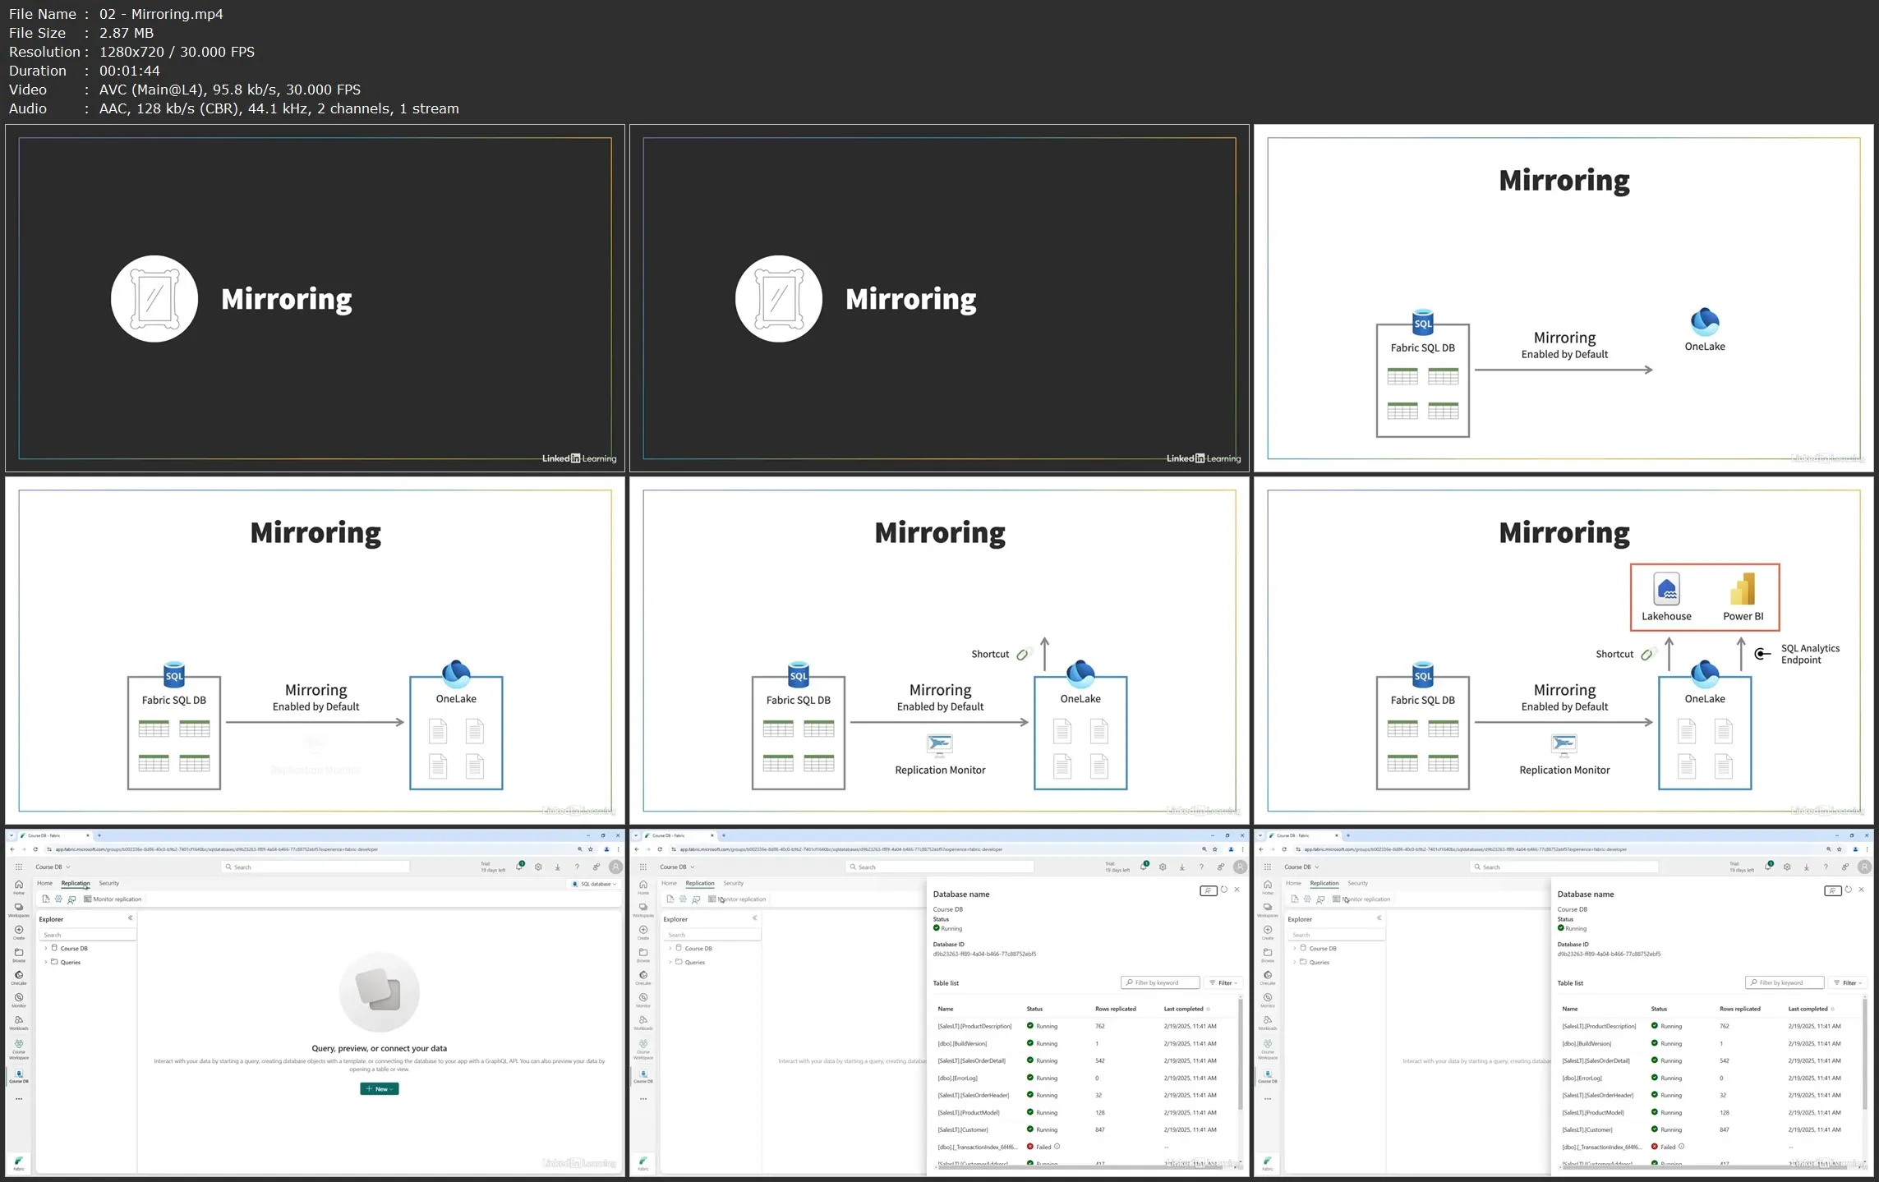The image size is (1879, 1182).
Task: Open Workspaces icon in bottom-left frame's sidebar
Action: [18, 909]
